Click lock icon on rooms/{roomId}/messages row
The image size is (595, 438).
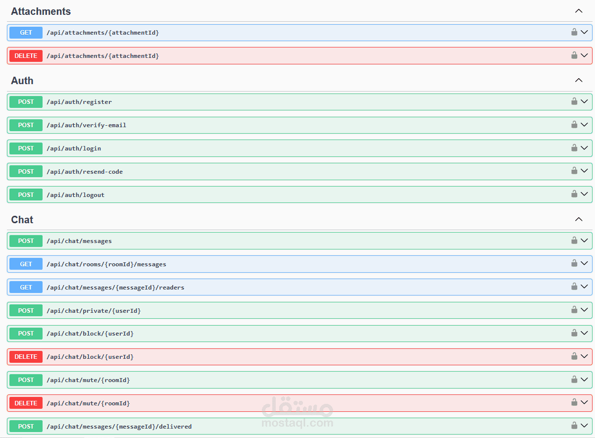point(574,264)
